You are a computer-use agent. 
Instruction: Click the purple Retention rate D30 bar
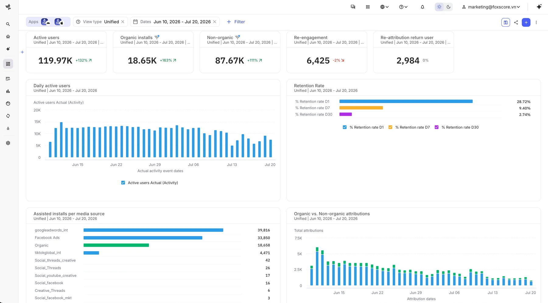346,114
